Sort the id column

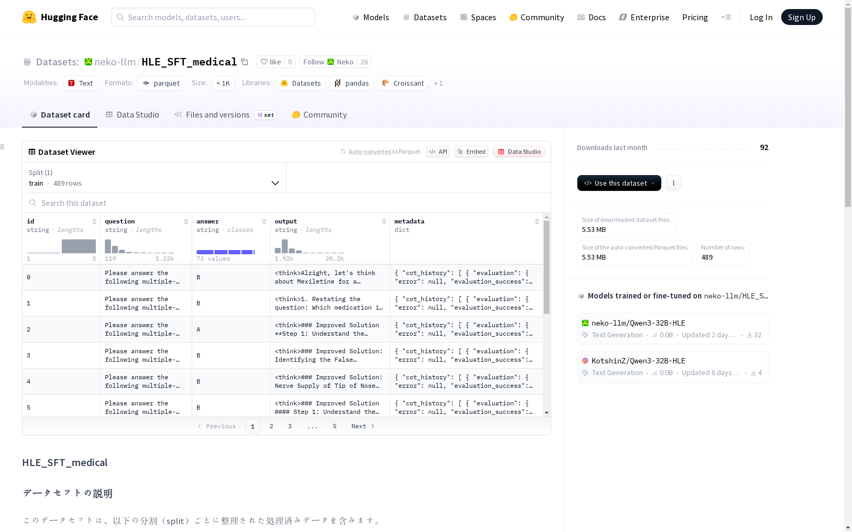tap(94, 221)
